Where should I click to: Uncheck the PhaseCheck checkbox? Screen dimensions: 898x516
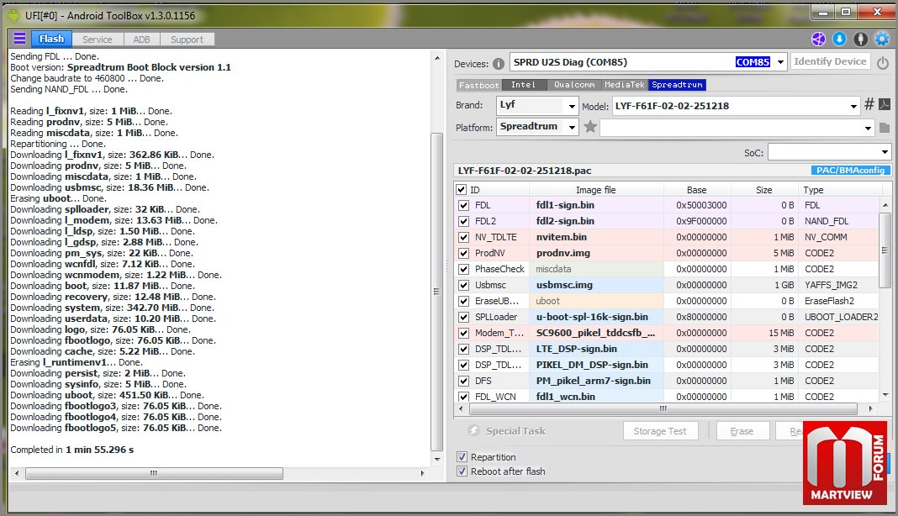click(x=463, y=269)
